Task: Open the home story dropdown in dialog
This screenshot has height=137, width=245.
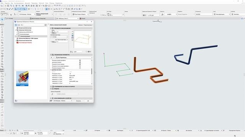Action: pos(59,37)
